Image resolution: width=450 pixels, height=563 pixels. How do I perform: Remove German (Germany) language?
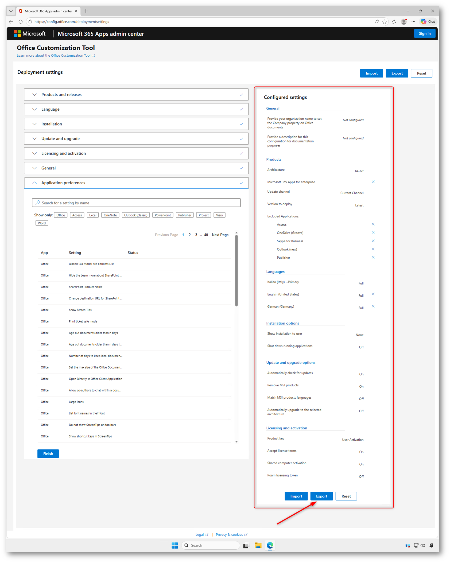click(x=373, y=306)
